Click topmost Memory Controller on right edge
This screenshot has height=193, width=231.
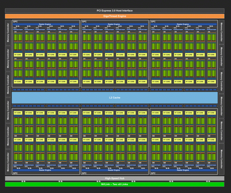pos(221,32)
